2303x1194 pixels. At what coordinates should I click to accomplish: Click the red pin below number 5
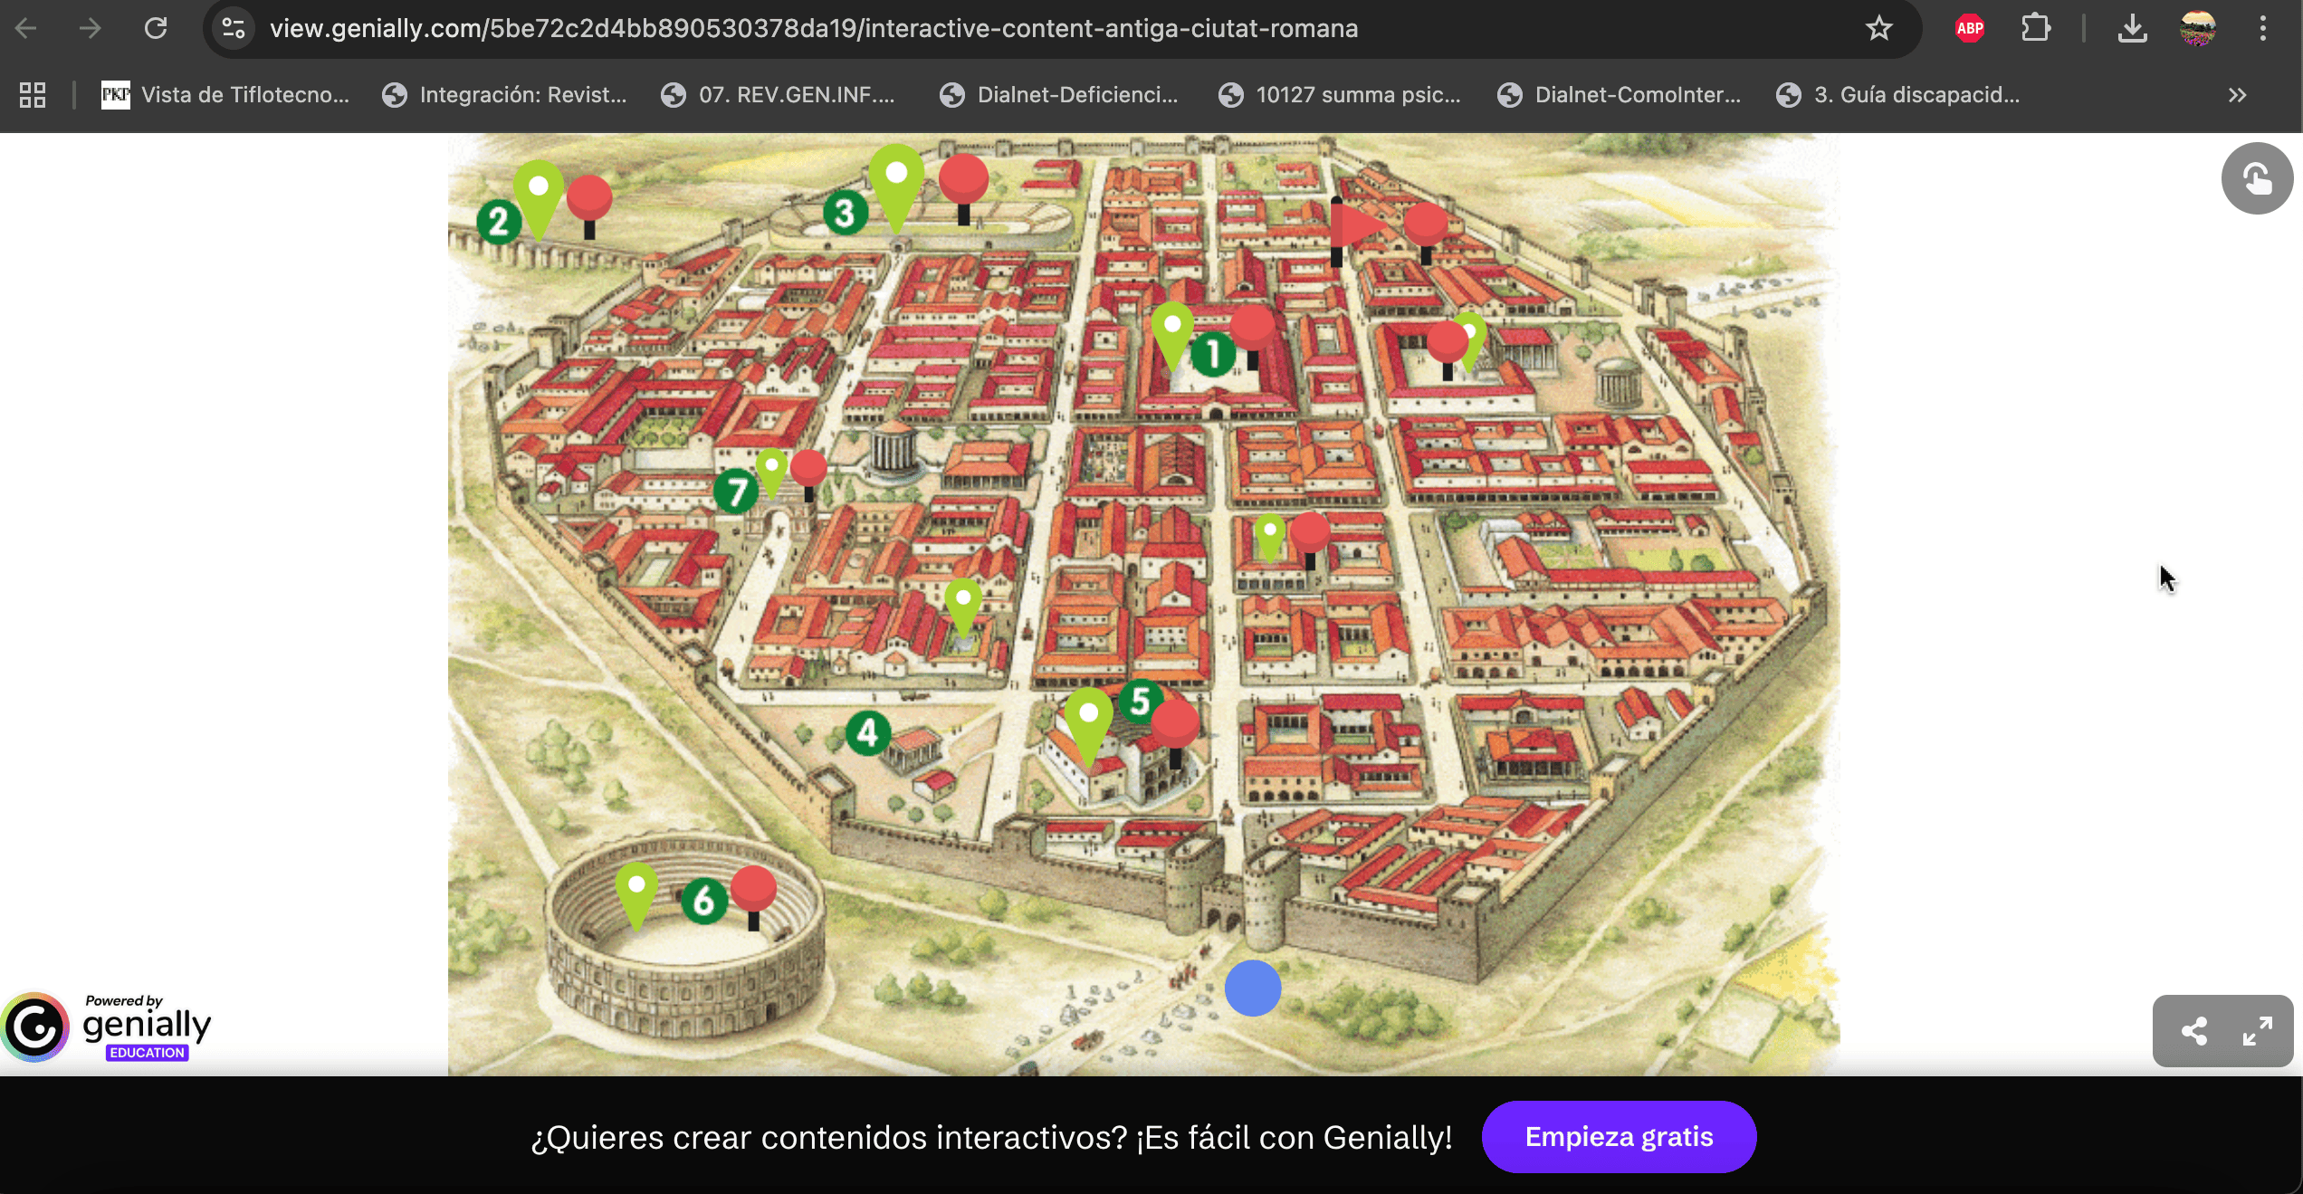point(1175,732)
